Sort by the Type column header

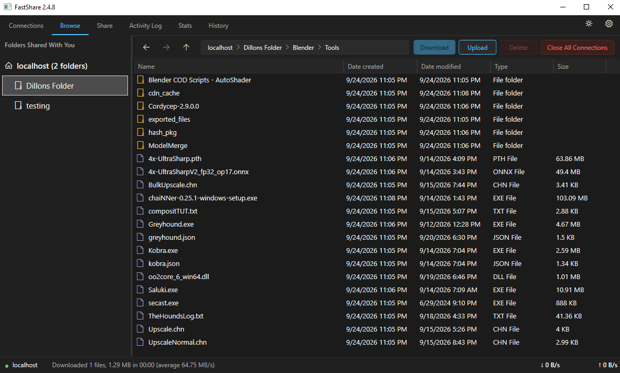[x=522, y=67]
